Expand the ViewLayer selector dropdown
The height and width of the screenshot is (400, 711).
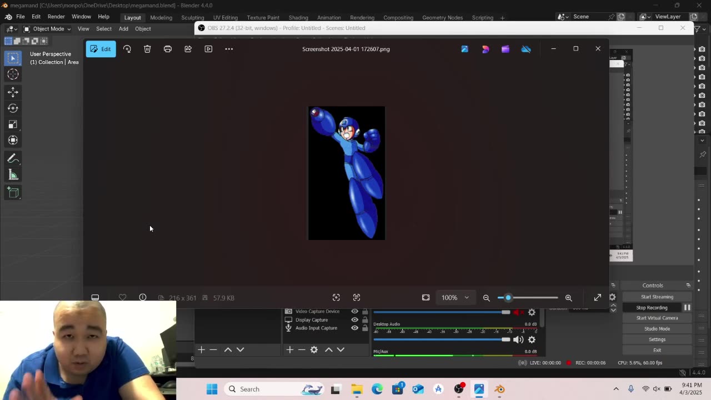(x=644, y=17)
